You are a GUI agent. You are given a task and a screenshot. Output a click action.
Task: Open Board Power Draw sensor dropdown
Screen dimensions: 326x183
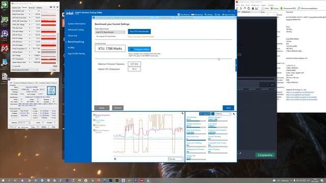coord(30,14)
